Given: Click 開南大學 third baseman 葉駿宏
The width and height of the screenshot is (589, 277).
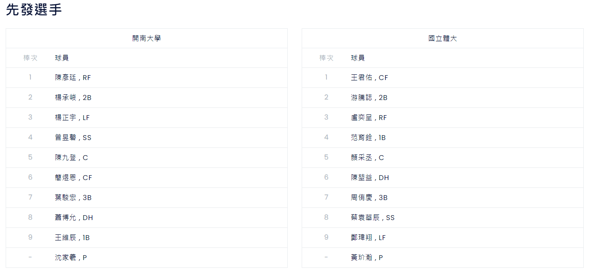Looking at the screenshot, I should 73,198.
